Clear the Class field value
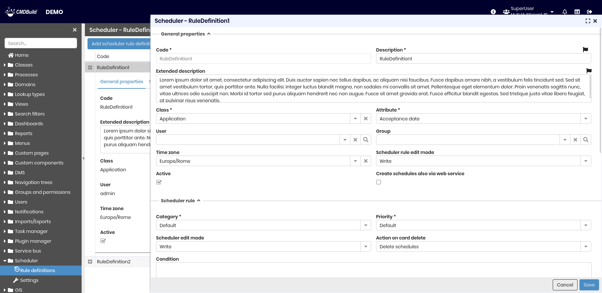The height and width of the screenshot is (293, 602). point(366,119)
